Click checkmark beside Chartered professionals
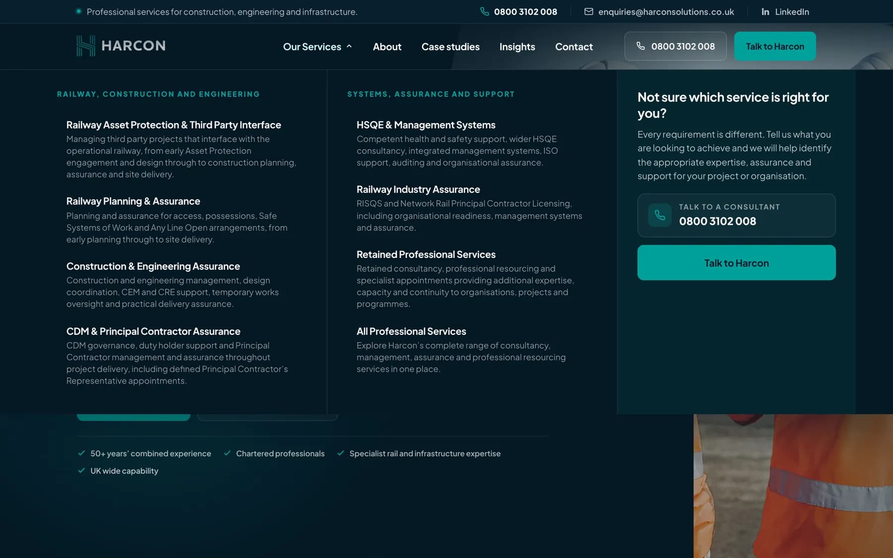The width and height of the screenshot is (893, 558). tap(227, 453)
